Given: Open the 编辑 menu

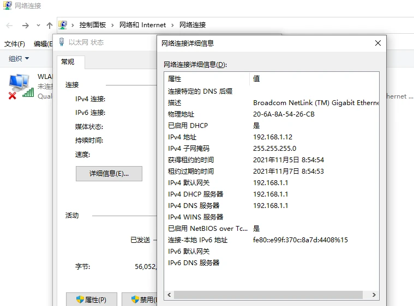Looking at the screenshot, I should [43, 44].
